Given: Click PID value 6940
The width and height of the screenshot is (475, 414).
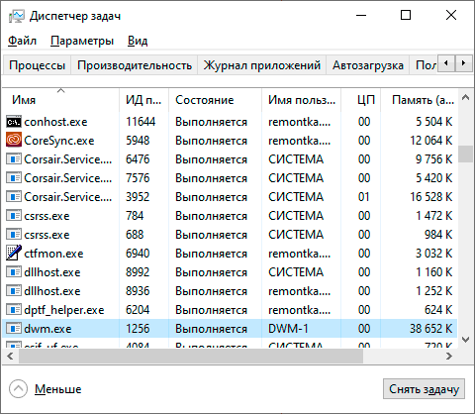Looking at the screenshot, I should [x=138, y=254].
